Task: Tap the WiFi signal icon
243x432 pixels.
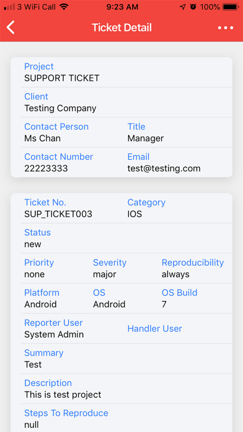Action: [64, 7]
